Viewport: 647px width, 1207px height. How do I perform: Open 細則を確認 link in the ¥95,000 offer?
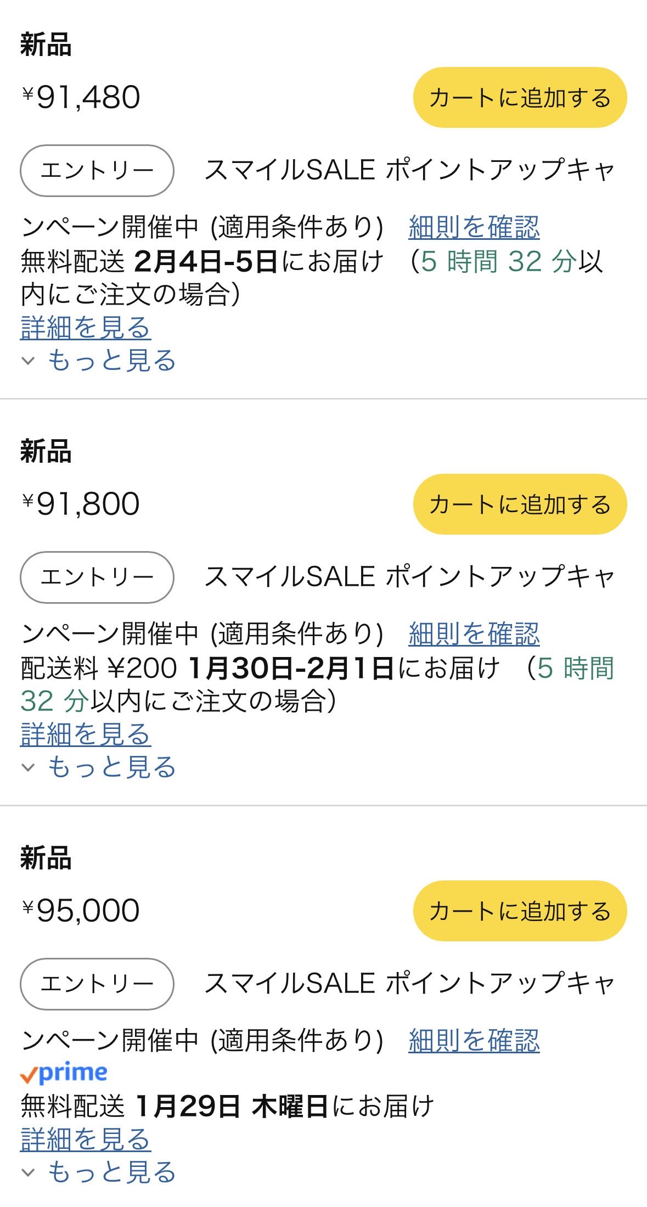tap(474, 1040)
